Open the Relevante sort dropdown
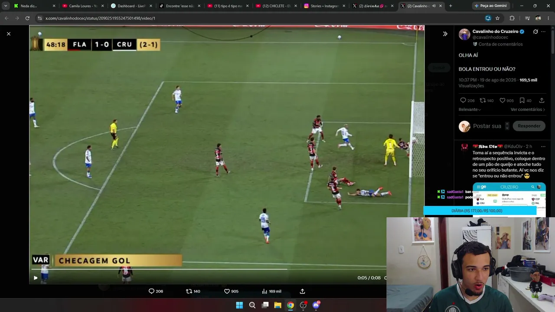Screen dimensions: 555x312 coord(470,110)
